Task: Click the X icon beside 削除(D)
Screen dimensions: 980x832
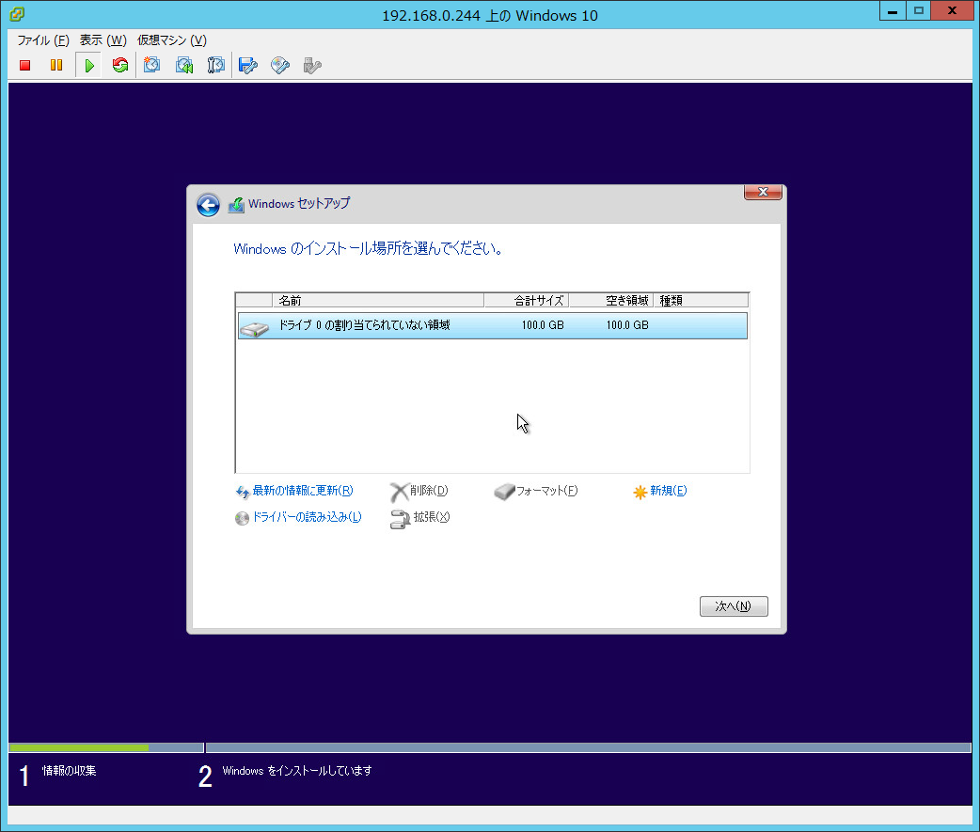Action: 399,493
